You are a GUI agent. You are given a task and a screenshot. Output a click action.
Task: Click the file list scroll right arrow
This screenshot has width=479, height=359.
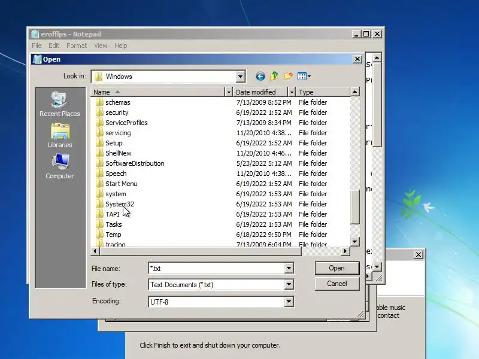(345, 251)
